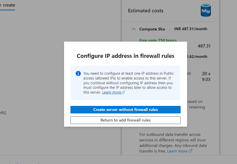The image size is (237, 164).
Task: Click external link icon after outbound transfer text
Action: tap(190, 151)
